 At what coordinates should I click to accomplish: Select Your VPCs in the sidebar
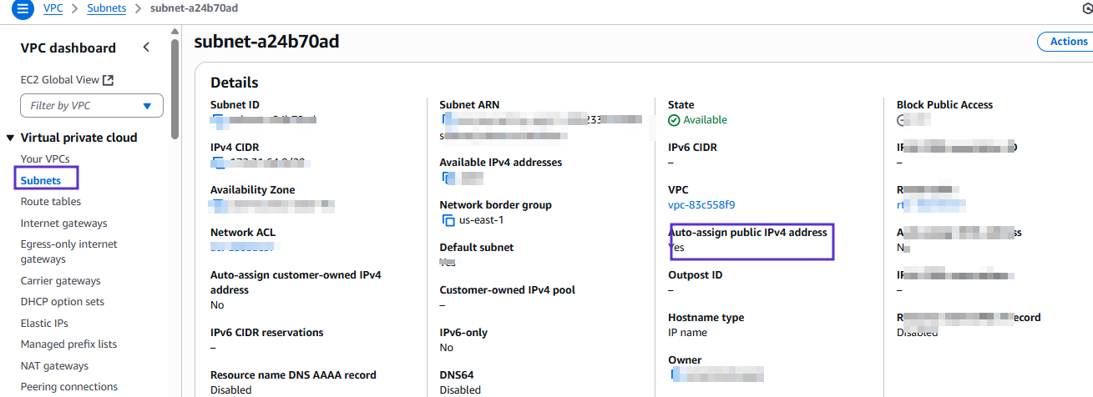pyautogui.click(x=45, y=158)
